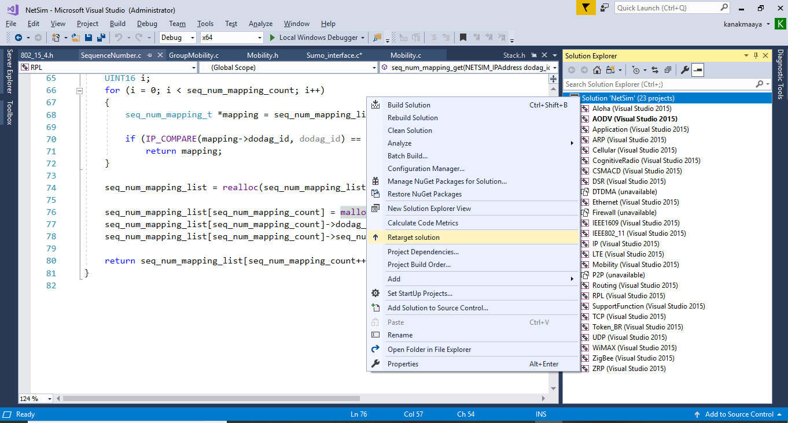The height and width of the screenshot is (423, 788).
Task: Open Find in Files toolbar icon
Action: click(x=378, y=38)
